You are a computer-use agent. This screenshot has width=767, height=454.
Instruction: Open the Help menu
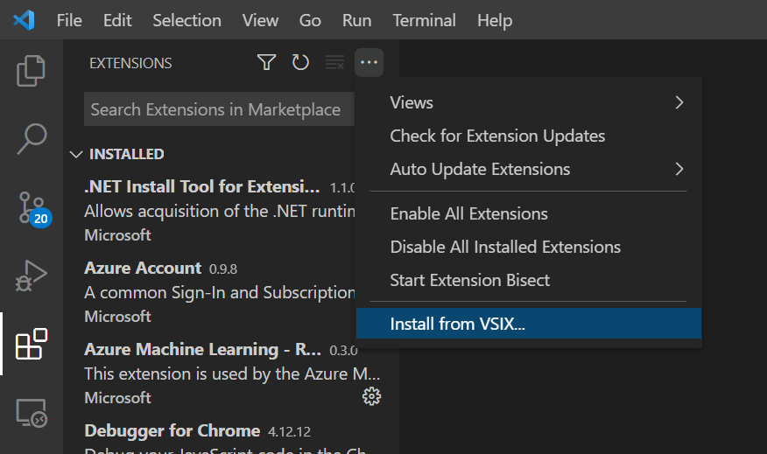495,20
